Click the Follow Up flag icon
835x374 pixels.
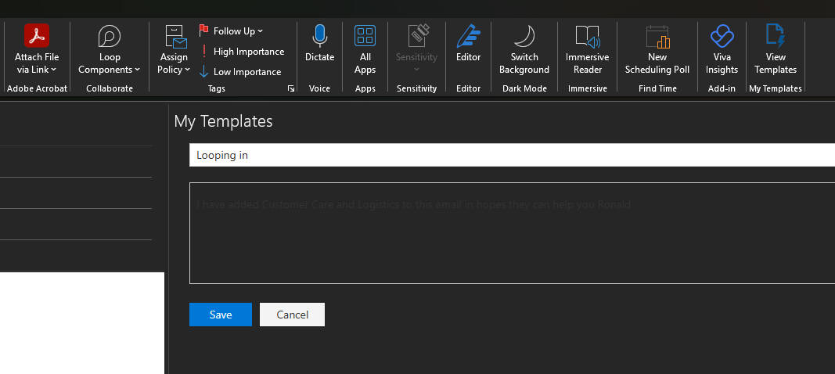[x=203, y=31]
